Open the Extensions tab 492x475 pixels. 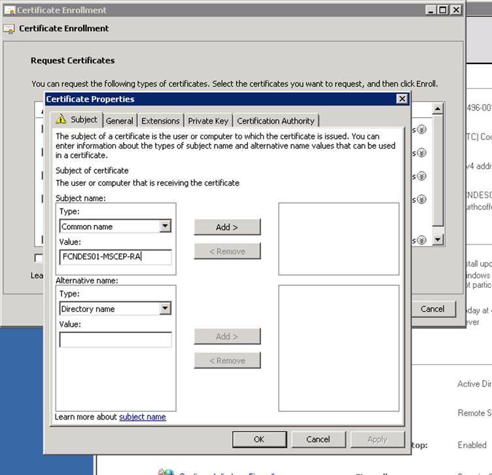160,121
